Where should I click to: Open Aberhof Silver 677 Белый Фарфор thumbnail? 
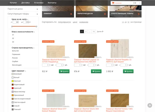[56, 100]
